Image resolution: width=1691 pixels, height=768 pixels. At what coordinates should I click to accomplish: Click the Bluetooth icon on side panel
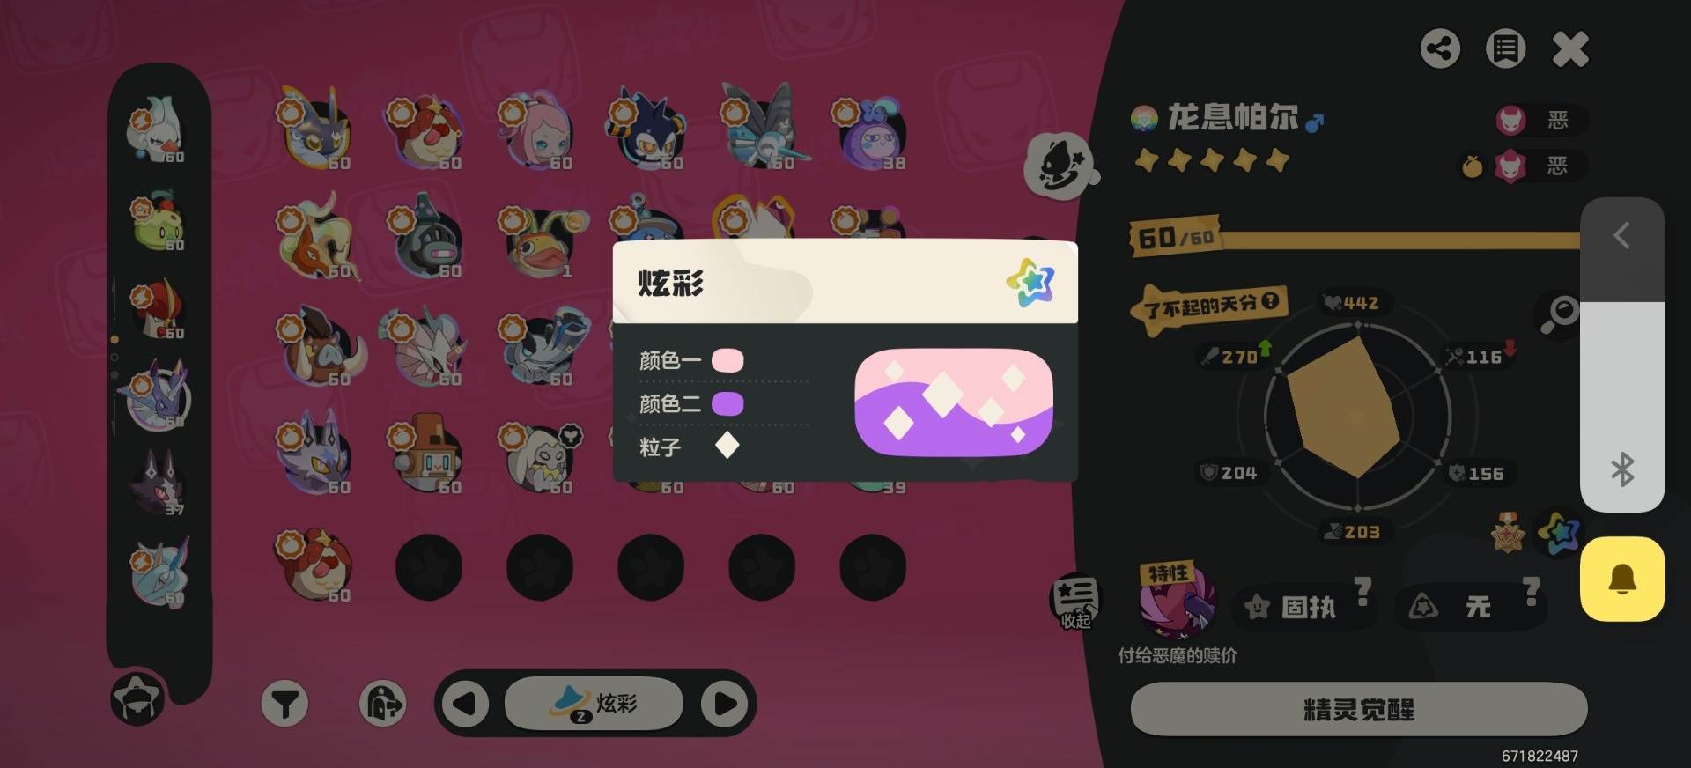[1622, 469]
